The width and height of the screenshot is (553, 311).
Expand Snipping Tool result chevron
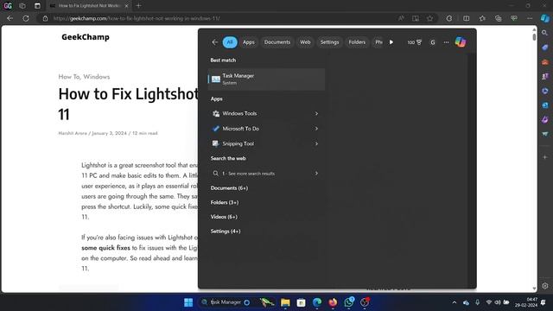pos(316,144)
